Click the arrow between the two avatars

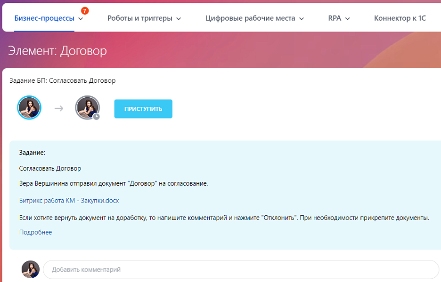click(58, 108)
